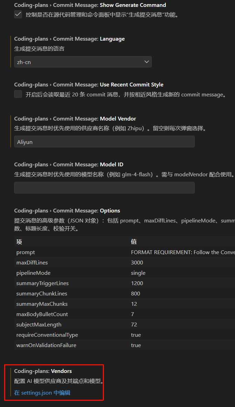Click the Model Vendor field containing Aliyun
The height and width of the screenshot is (407, 235).
coord(104,142)
